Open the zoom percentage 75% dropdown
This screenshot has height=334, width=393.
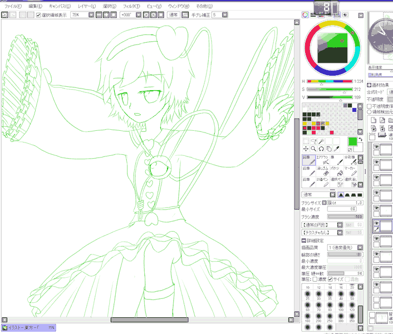(91, 15)
